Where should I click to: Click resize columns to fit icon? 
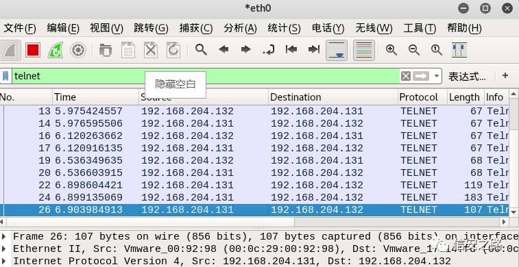click(459, 50)
